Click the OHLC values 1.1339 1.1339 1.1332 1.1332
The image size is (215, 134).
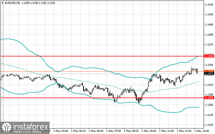pyautogui.click(x=38, y=3)
